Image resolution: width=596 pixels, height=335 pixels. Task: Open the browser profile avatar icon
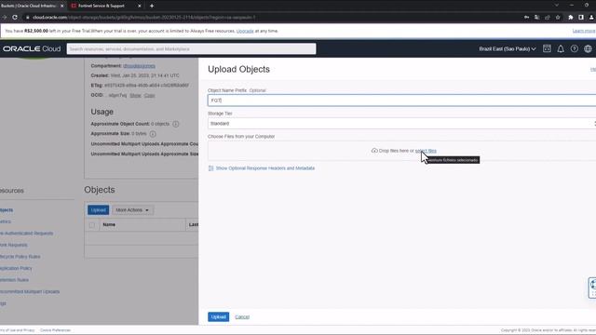592,17
